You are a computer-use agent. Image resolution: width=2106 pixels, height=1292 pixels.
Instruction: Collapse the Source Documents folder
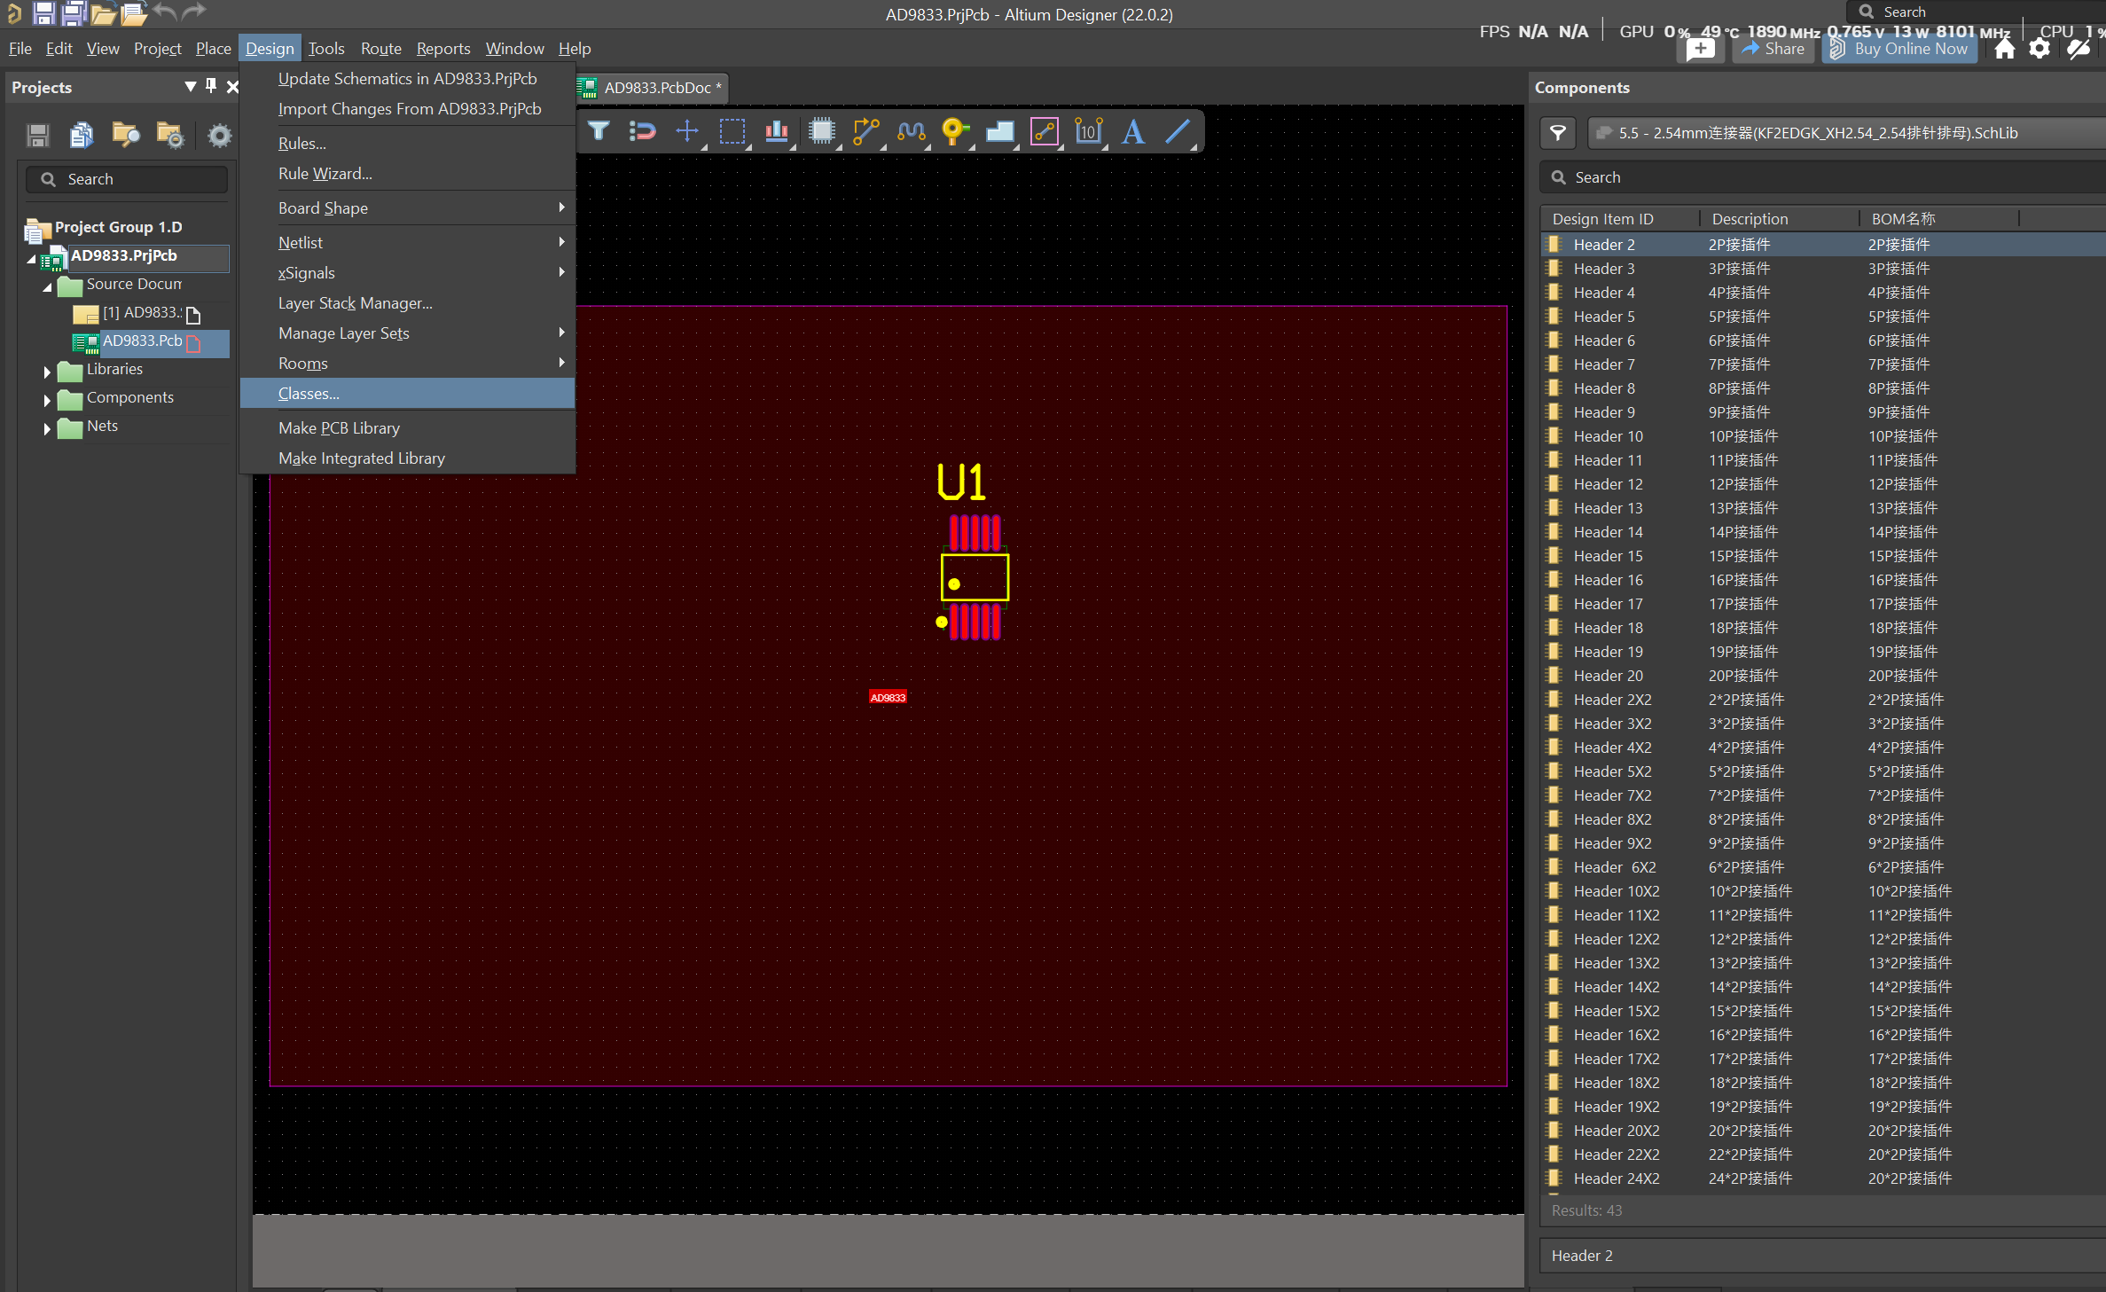47,286
